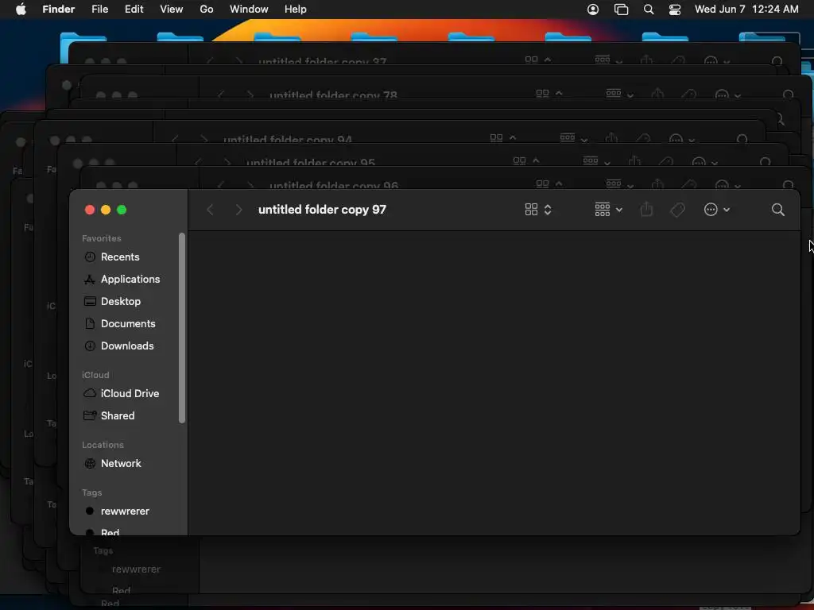Image resolution: width=814 pixels, height=610 pixels.
Task: Switch icon view in copy 97 window
Action: [x=538, y=210]
